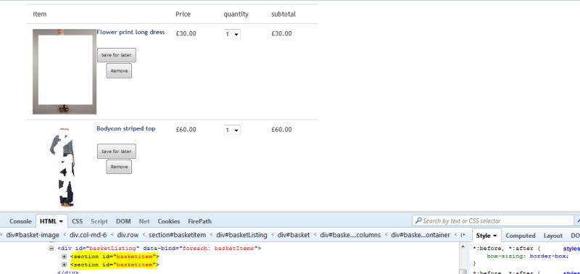Expand the first section basketitem node
This screenshot has width=580, height=274.
coord(64,256)
